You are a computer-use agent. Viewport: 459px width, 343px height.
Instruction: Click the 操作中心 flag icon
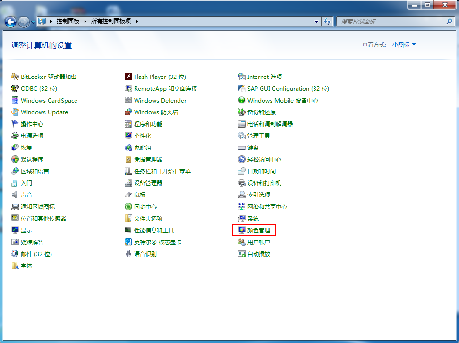(15, 124)
